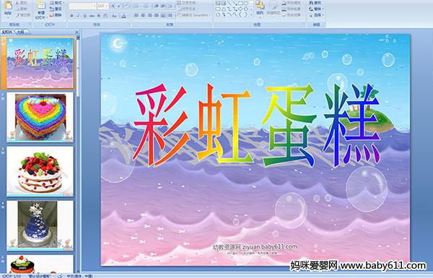Toggle Italic formatting
This screenshot has width=433, height=278.
pos(78,16)
